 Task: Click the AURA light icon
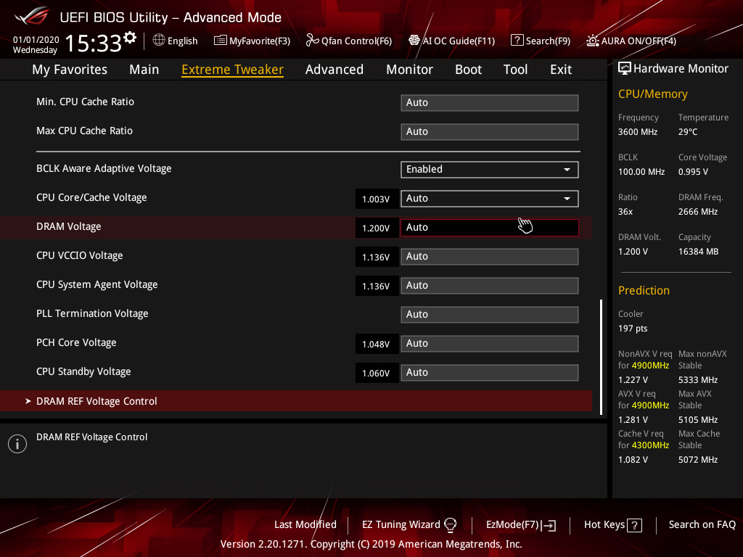(592, 41)
